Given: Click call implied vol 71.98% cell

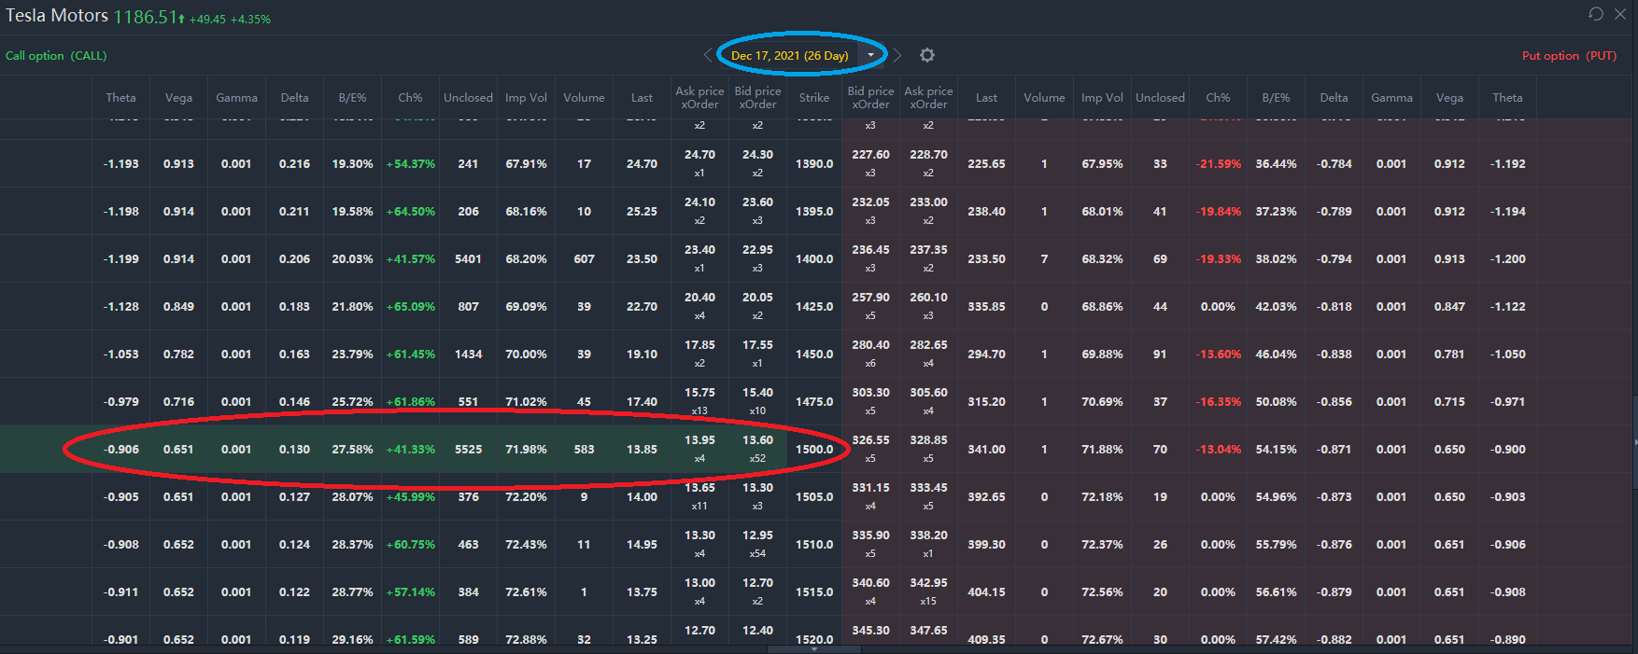Looking at the screenshot, I should (526, 450).
